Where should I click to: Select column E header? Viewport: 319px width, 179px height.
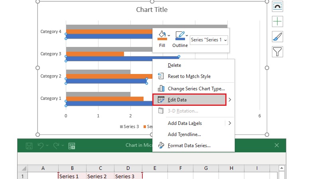tap(155, 168)
